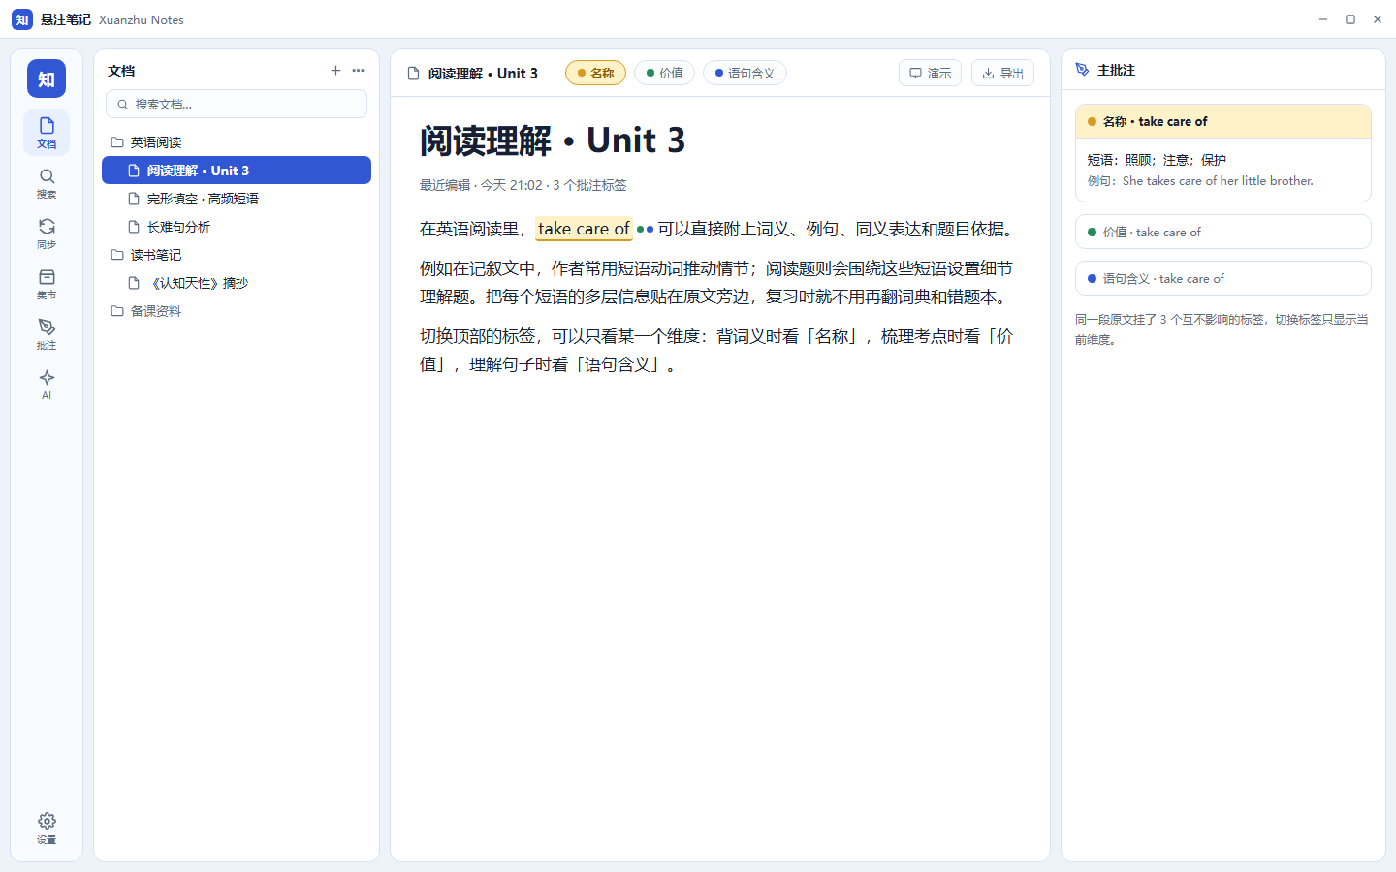Click the 主批注 panel heading
This screenshot has height=872, width=1396.
click(1116, 70)
